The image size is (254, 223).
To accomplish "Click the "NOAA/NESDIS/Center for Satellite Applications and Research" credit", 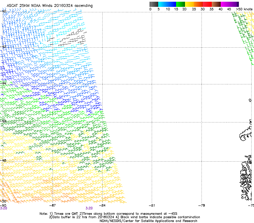I will click(148, 221).
